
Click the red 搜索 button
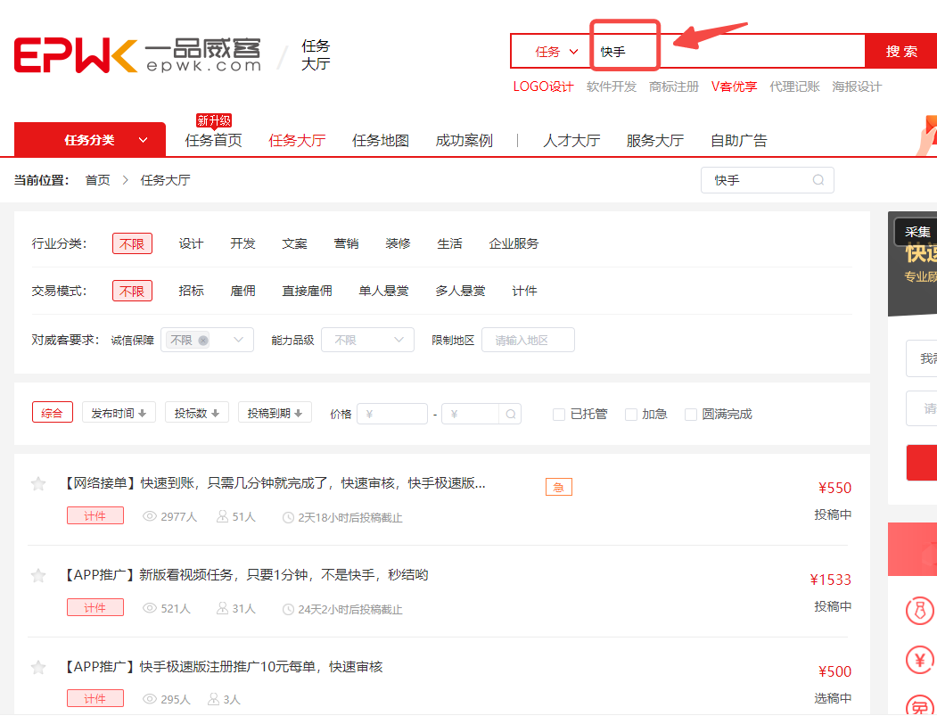901,52
